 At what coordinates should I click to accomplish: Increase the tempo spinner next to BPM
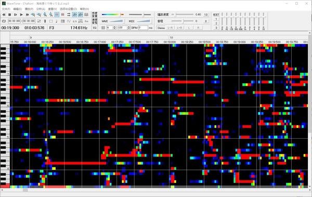(x=129, y=27)
